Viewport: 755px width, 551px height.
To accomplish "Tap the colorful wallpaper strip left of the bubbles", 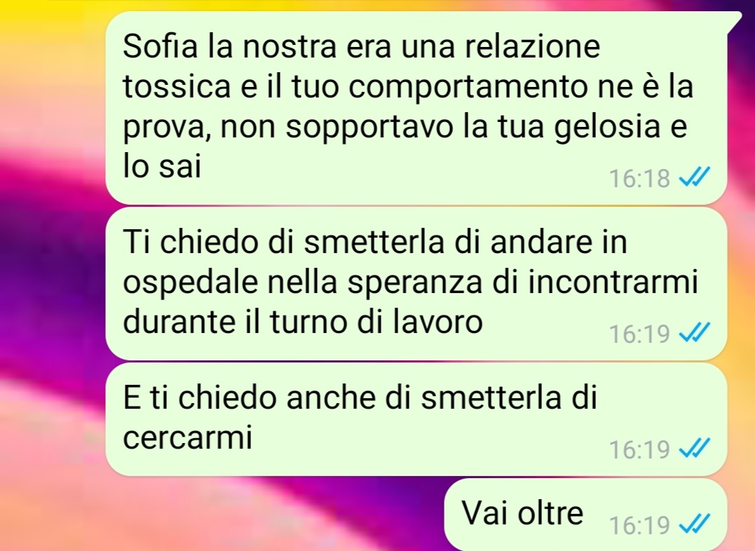I will click(52, 275).
